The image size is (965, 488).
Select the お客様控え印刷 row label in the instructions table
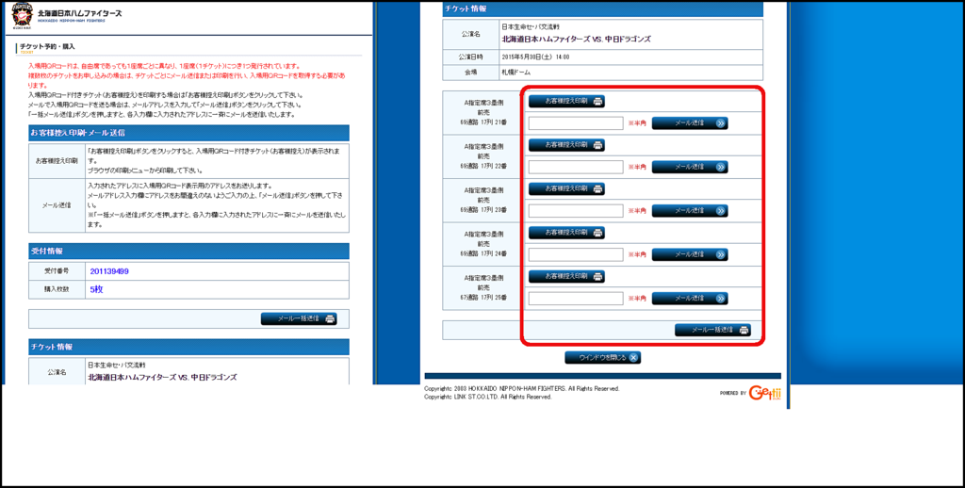click(x=57, y=161)
